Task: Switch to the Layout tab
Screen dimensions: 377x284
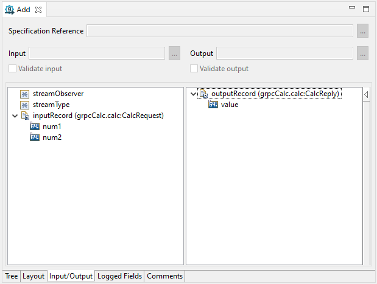Action: pyautogui.click(x=33, y=276)
